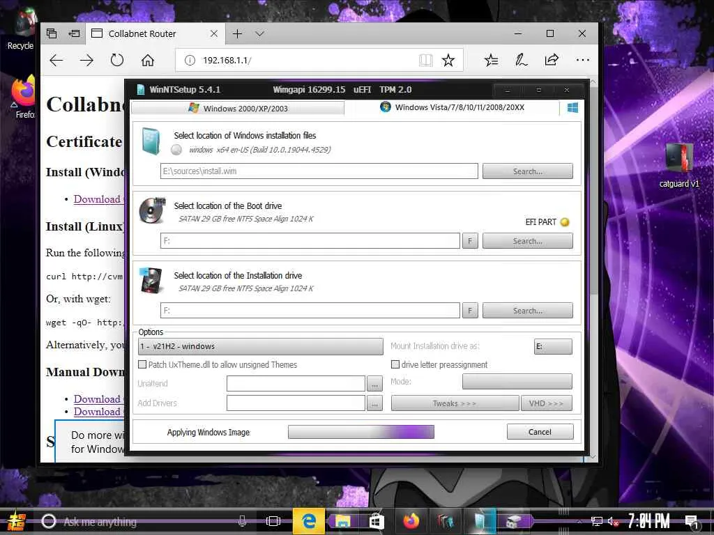Screen dimensions: 714x535
Task: Click the Cortana circle icon
Action: tap(48, 521)
